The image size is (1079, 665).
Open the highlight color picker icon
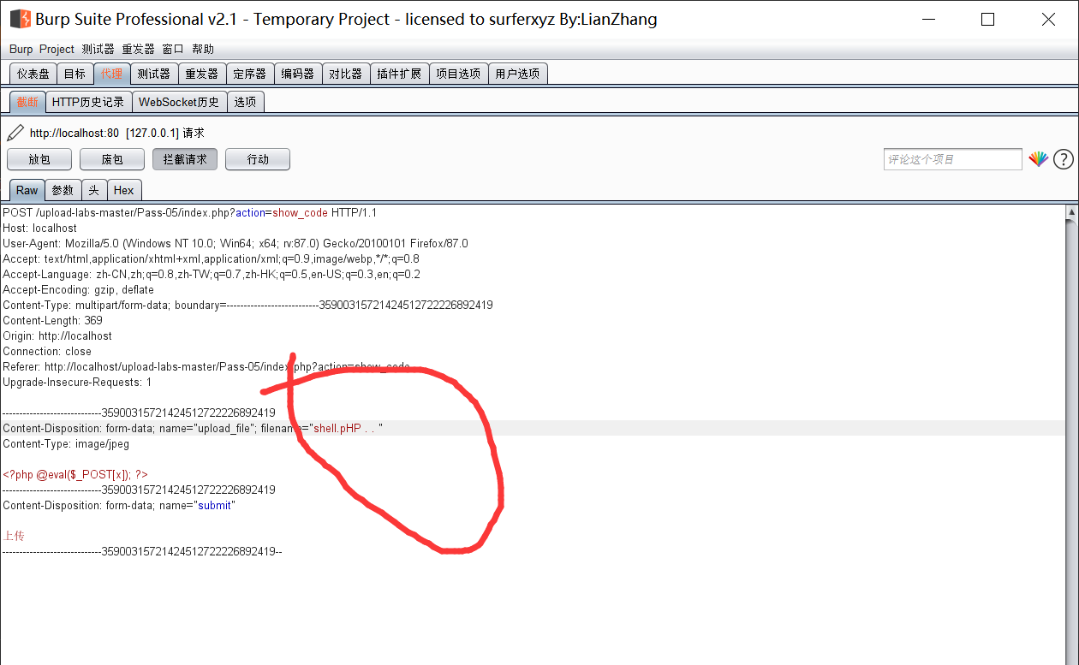point(1039,159)
